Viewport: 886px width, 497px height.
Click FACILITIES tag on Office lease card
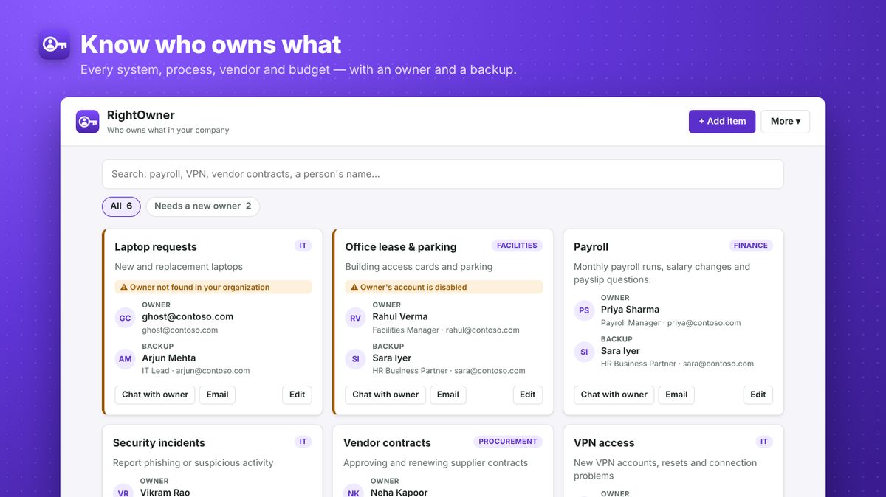point(517,246)
